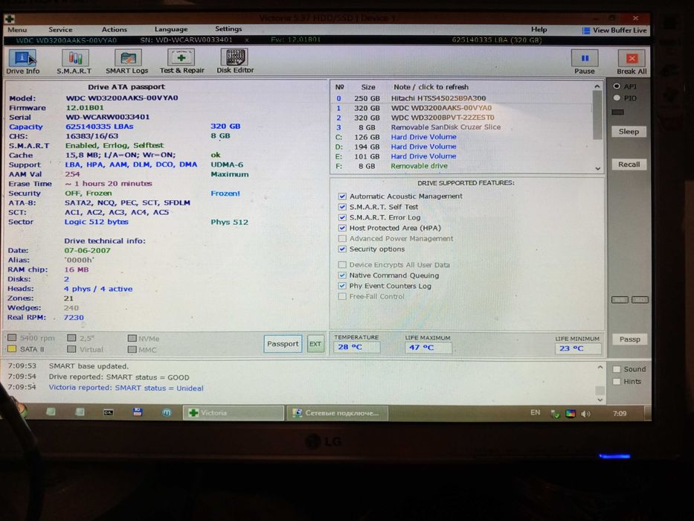The height and width of the screenshot is (521, 694).
Task: Click the save floppy icon in taskbar
Action: [x=138, y=412]
